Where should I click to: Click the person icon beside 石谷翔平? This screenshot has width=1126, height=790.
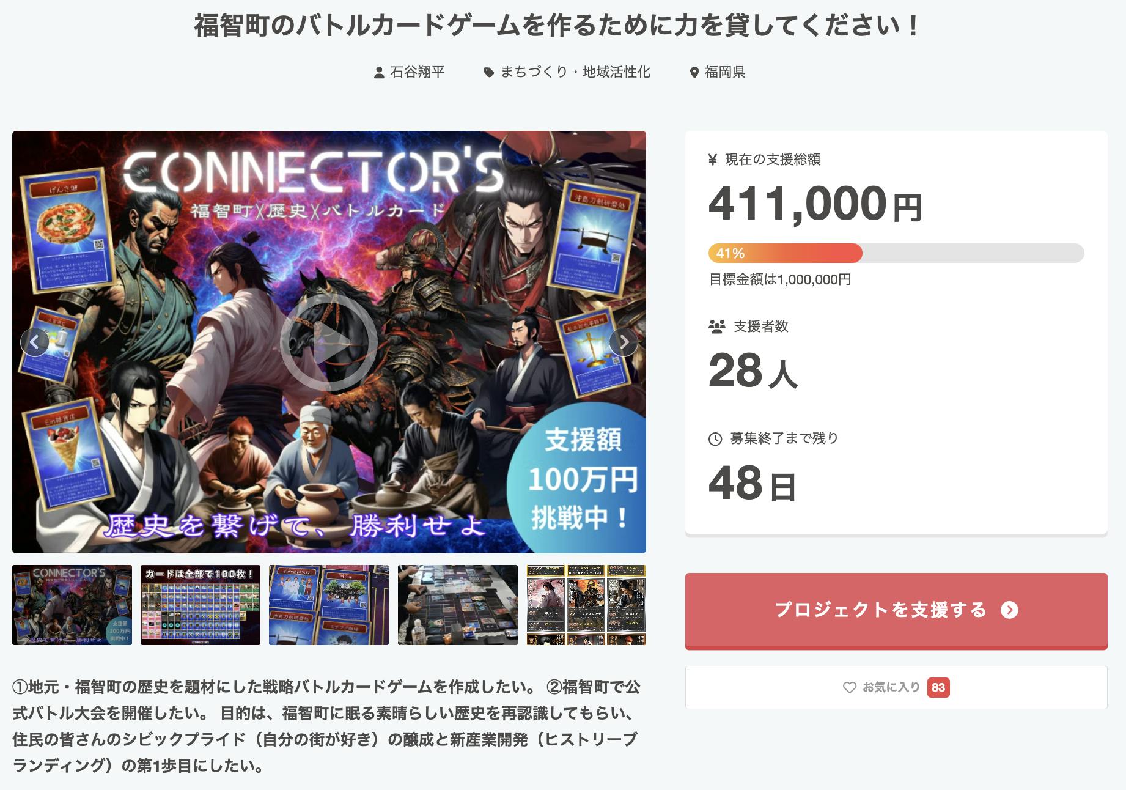[x=379, y=73]
